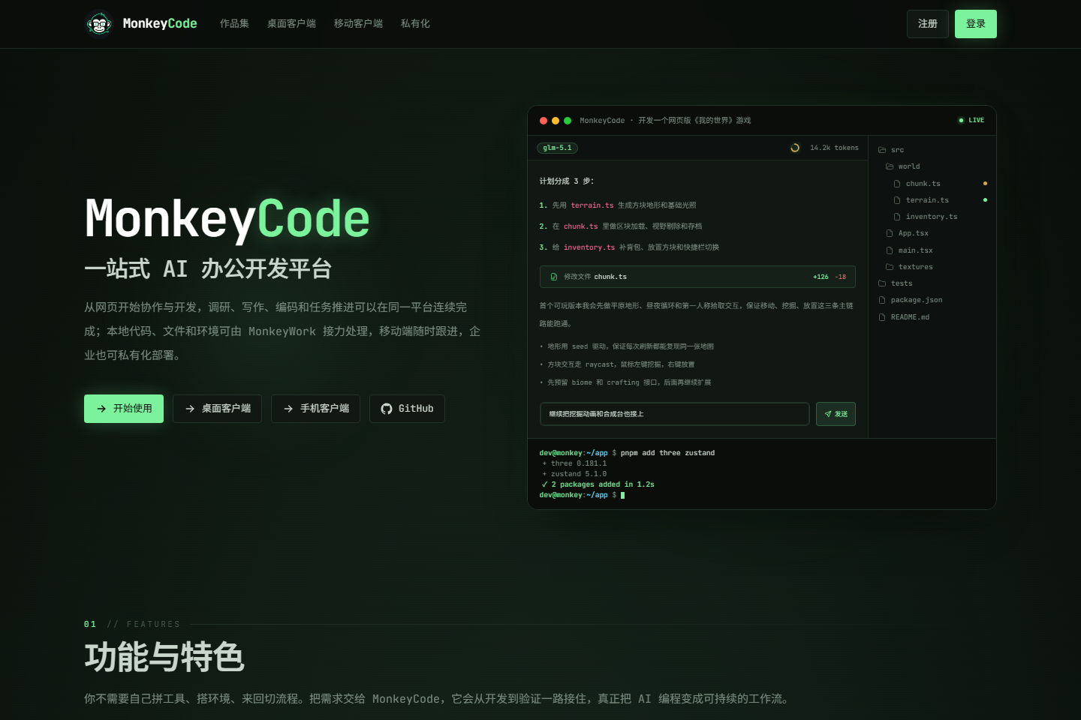The height and width of the screenshot is (720, 1081).
Task: Open README.md in the file tree
Action: [904, 317]
